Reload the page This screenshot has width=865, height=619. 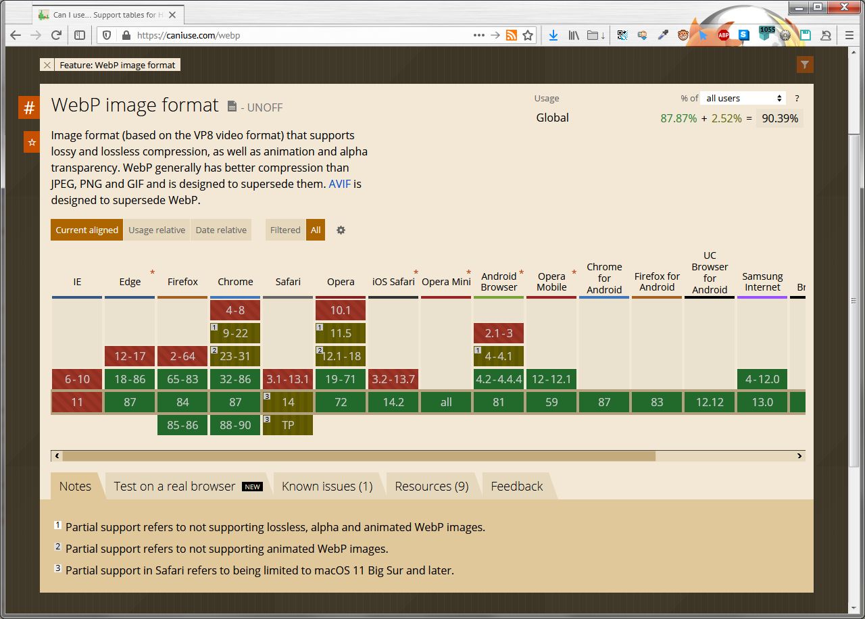point(57,35)
